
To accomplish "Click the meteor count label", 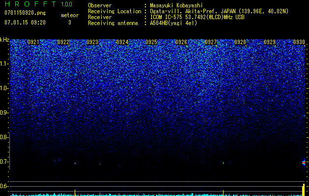I will (x=70, y=15).
